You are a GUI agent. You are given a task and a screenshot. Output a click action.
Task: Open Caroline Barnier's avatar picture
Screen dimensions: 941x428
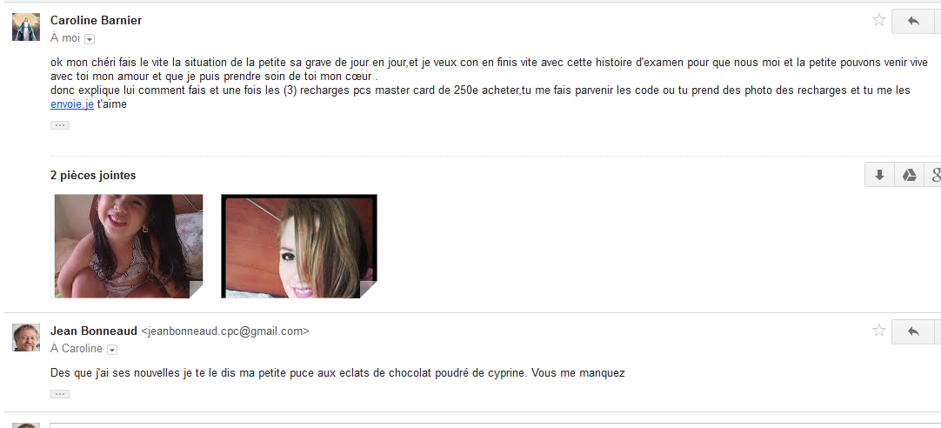26,27
